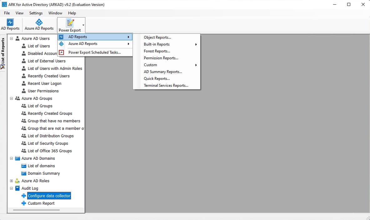Viewport: 370px width, 220px height.
Task: Click the Azure AD Domains node icon
Action: pyautogui.click(x=18, y=158)
